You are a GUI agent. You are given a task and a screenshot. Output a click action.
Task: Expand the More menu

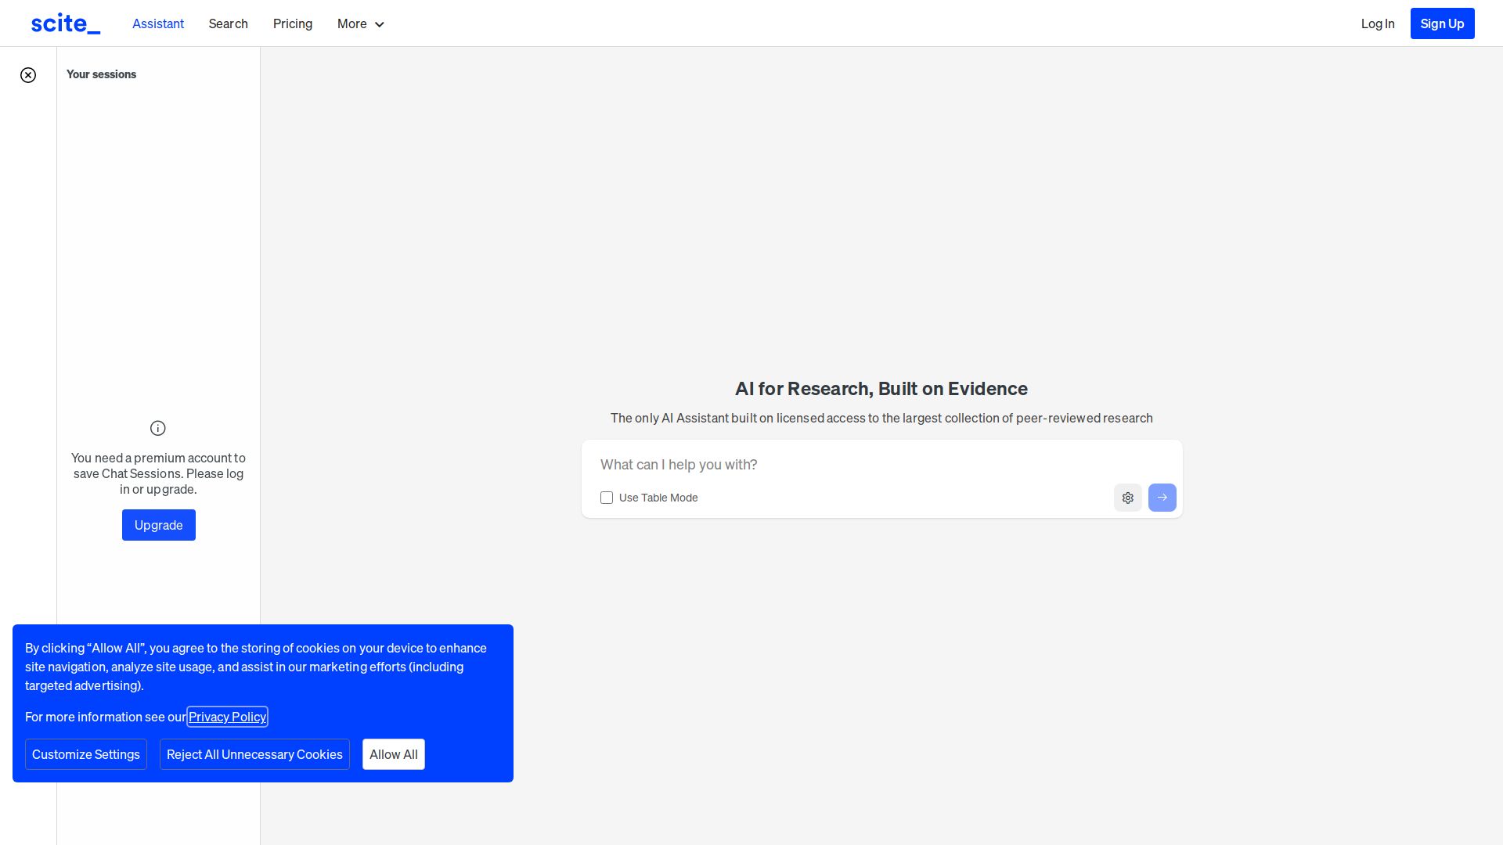pyautogui.click(x=352, y=23)
